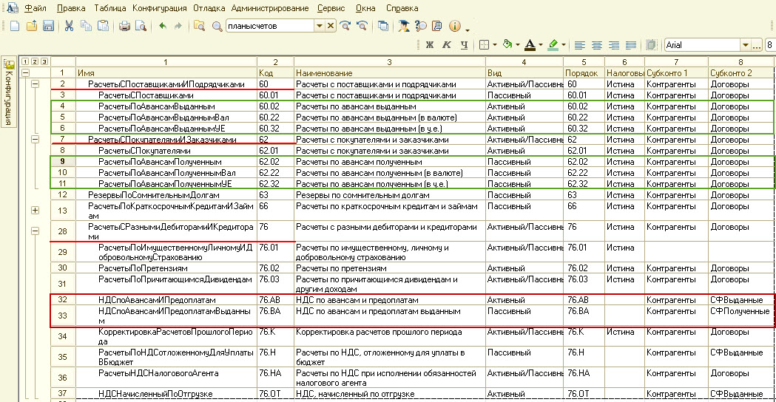Open the Администрирование menu
The image size is (776, 402).
[x=270, y=8]
